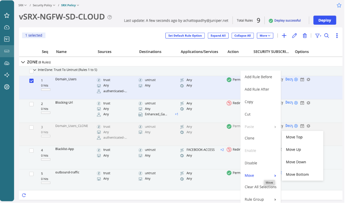Open the filter dropdown icon

tap(318, 36)
